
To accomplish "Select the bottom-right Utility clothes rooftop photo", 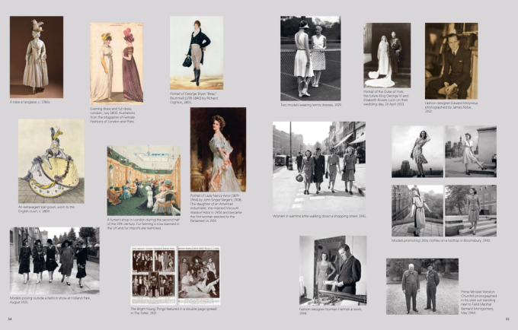I will (470, 211).
